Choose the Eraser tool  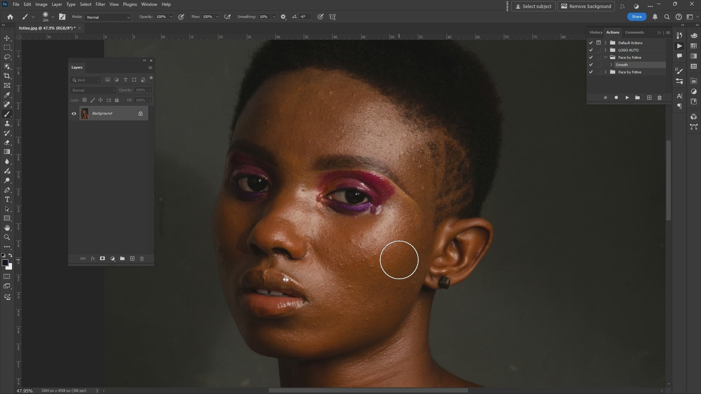pos(7,143)
